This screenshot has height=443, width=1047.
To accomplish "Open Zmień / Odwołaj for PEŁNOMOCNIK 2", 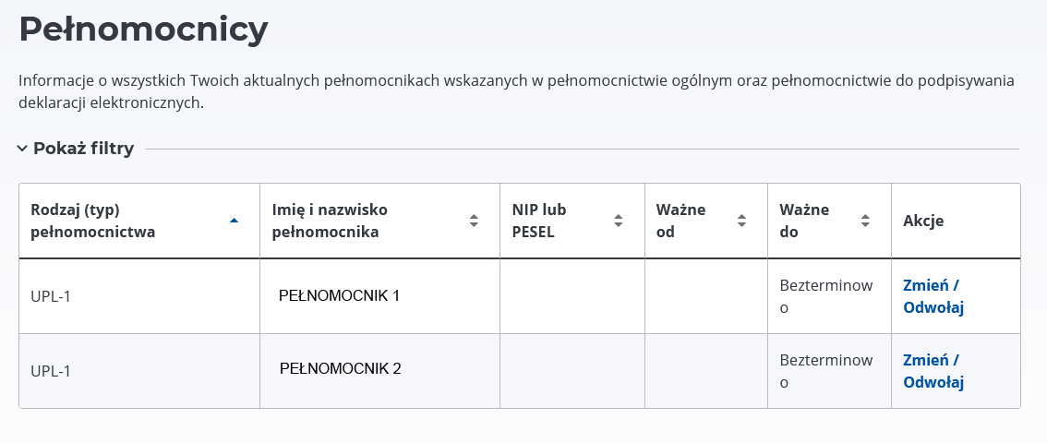I will tap(933, 371).
